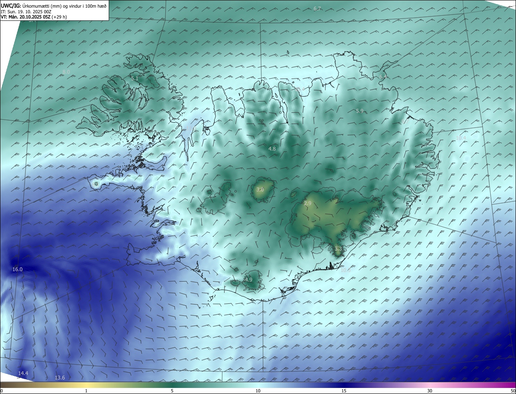This screenshot has width=516, height=394.
Task: Click the 4.9 value label in south Iceland
Action: tap(248, 280)
